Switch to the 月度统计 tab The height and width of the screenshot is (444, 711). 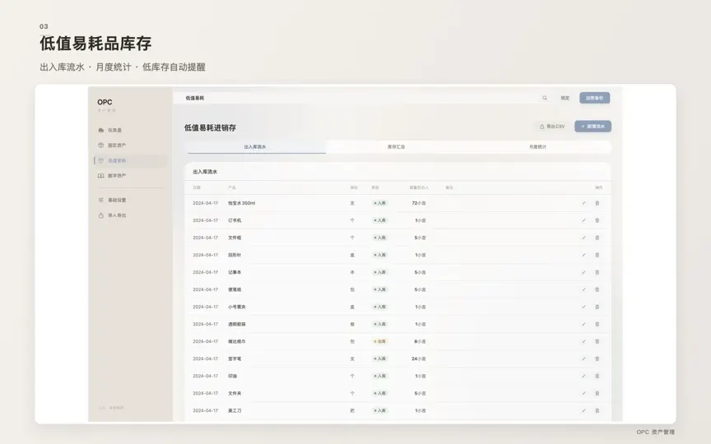pyautogui.click(x=538, y=147)
